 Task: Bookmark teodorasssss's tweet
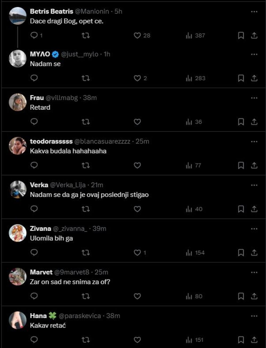click(x=241, y=165)
